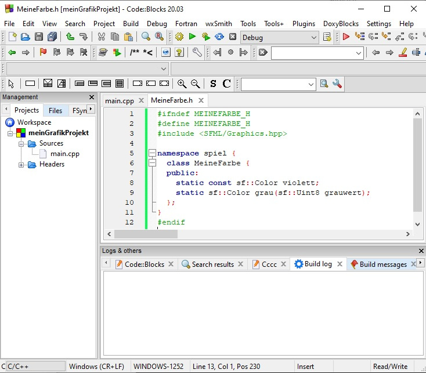426x373 pixels.
Task: Toggle the C button in the toolbar
Action: (227, 84)
